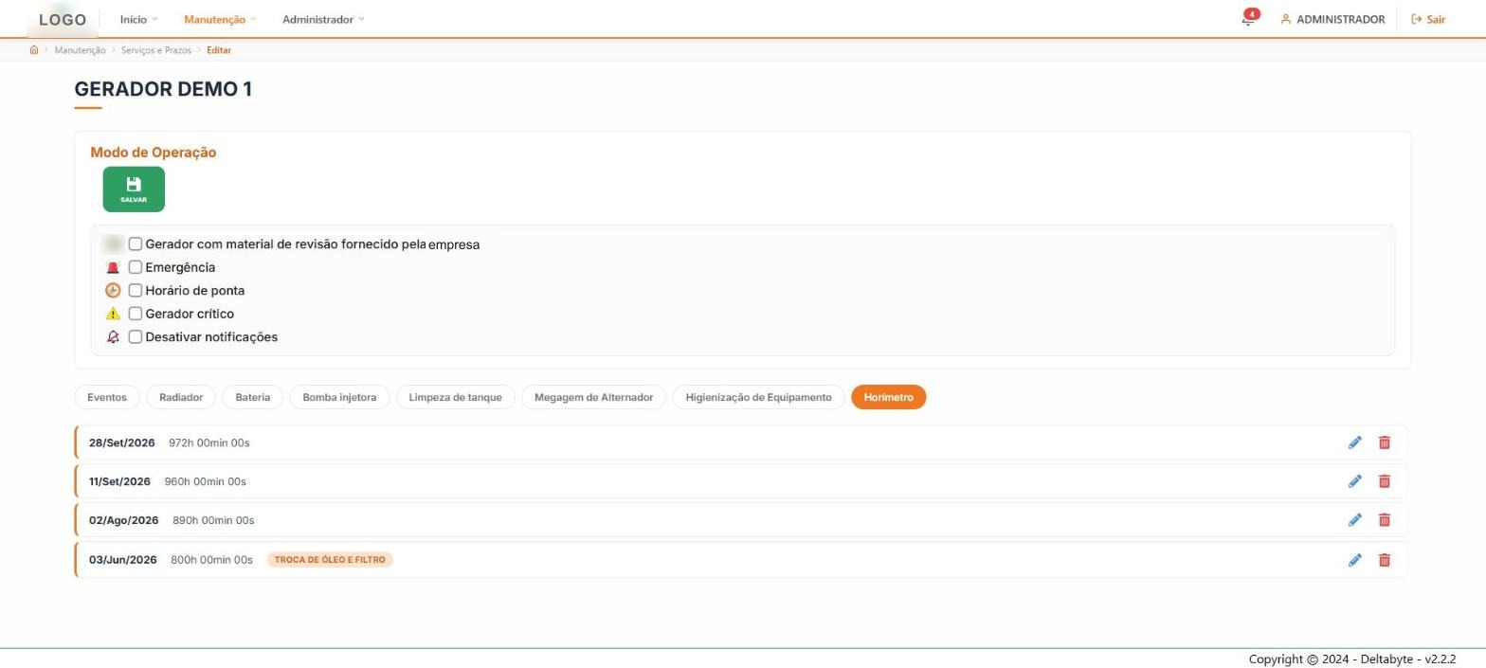Click the LOGO in the header

point(63,19)
